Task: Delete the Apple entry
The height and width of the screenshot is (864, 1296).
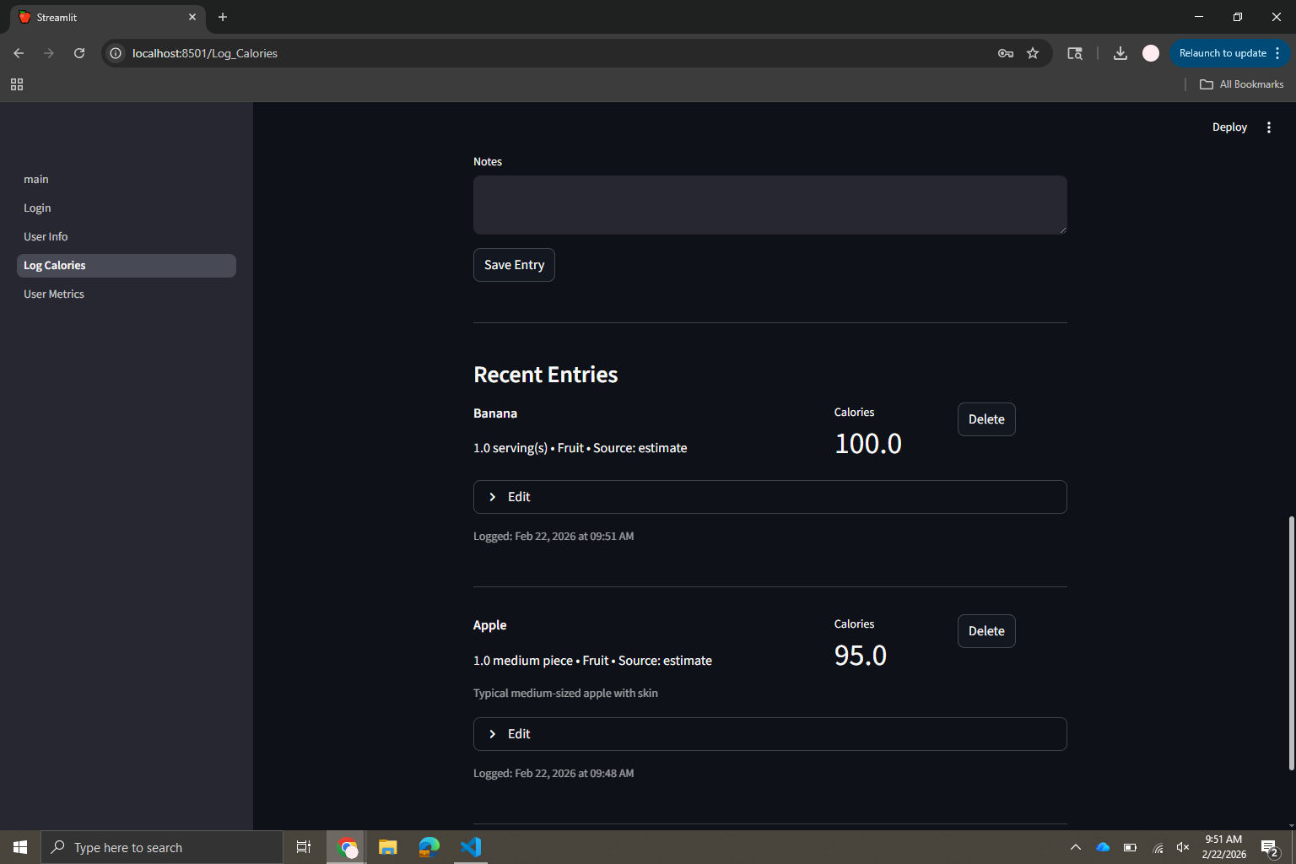Action: pos(986,631)
